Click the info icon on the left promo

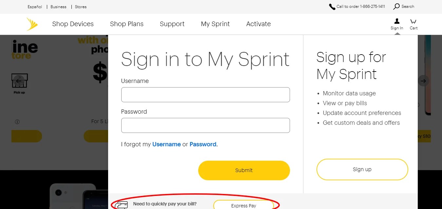click(x=17, y=121)
